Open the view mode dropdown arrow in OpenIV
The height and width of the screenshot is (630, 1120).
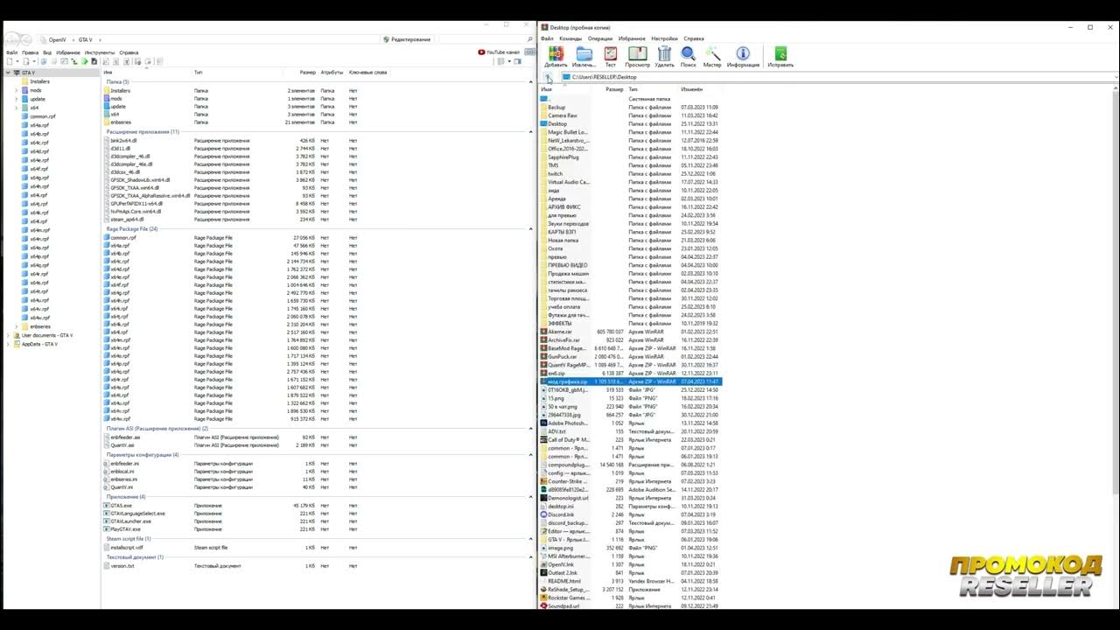509,61
